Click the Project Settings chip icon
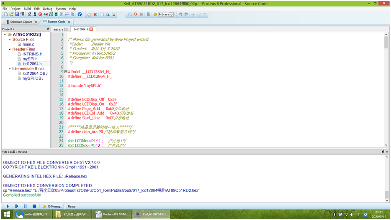The width and height of the screenshot is (391, 220). (x=148, y=15)
